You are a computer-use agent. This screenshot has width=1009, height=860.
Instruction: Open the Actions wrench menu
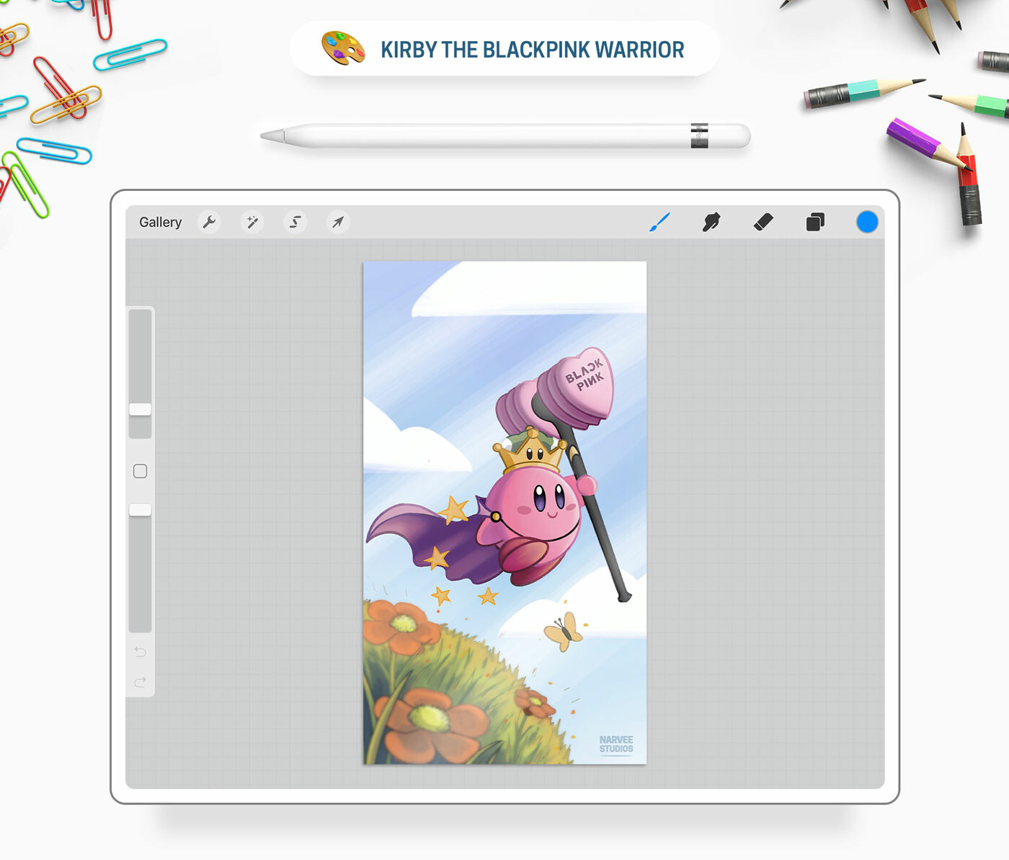(x=209, y=222)
